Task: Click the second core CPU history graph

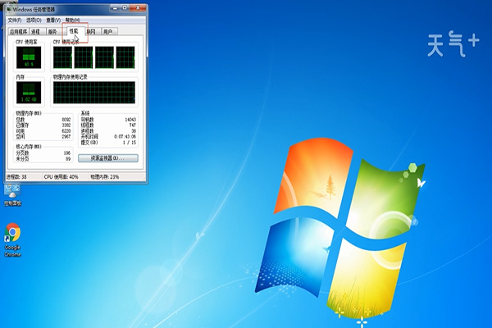Action: (x=84, y=57)
